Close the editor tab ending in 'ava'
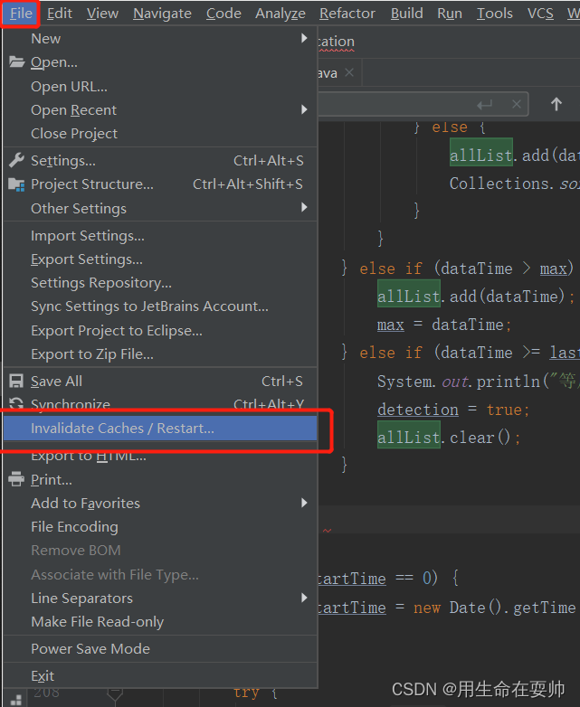Screen dimensions: 580x707 (349, 72)
